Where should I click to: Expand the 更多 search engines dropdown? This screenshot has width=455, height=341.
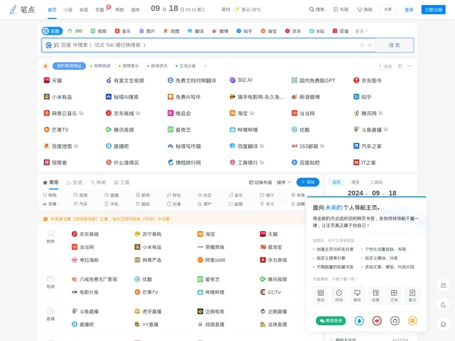[361, 31]
